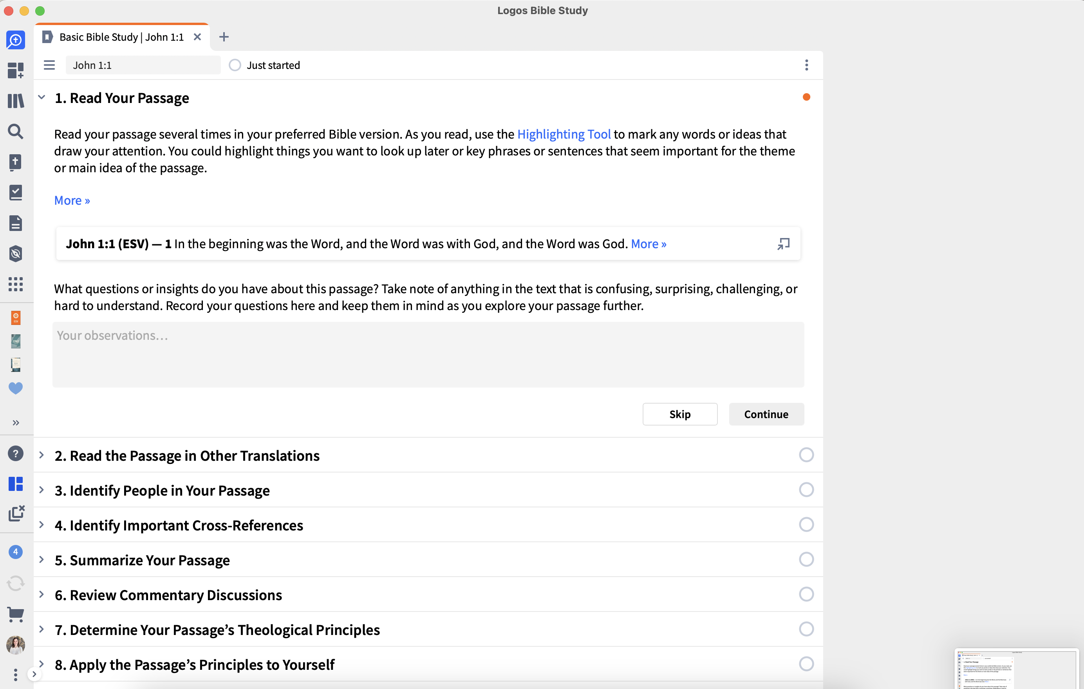Screen dimensions: 1084x689
Task: Open the Highlighting Tool link
Action: [x=564, y=134]
